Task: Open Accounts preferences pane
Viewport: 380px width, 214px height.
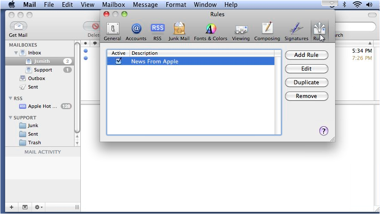Action: 136,32
